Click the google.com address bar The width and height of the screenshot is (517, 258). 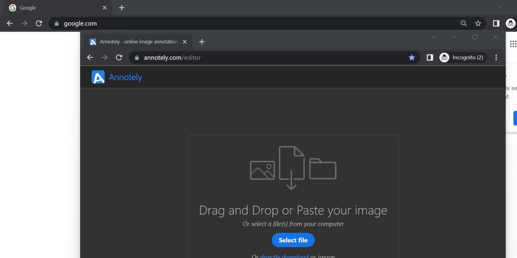point(258,24)
